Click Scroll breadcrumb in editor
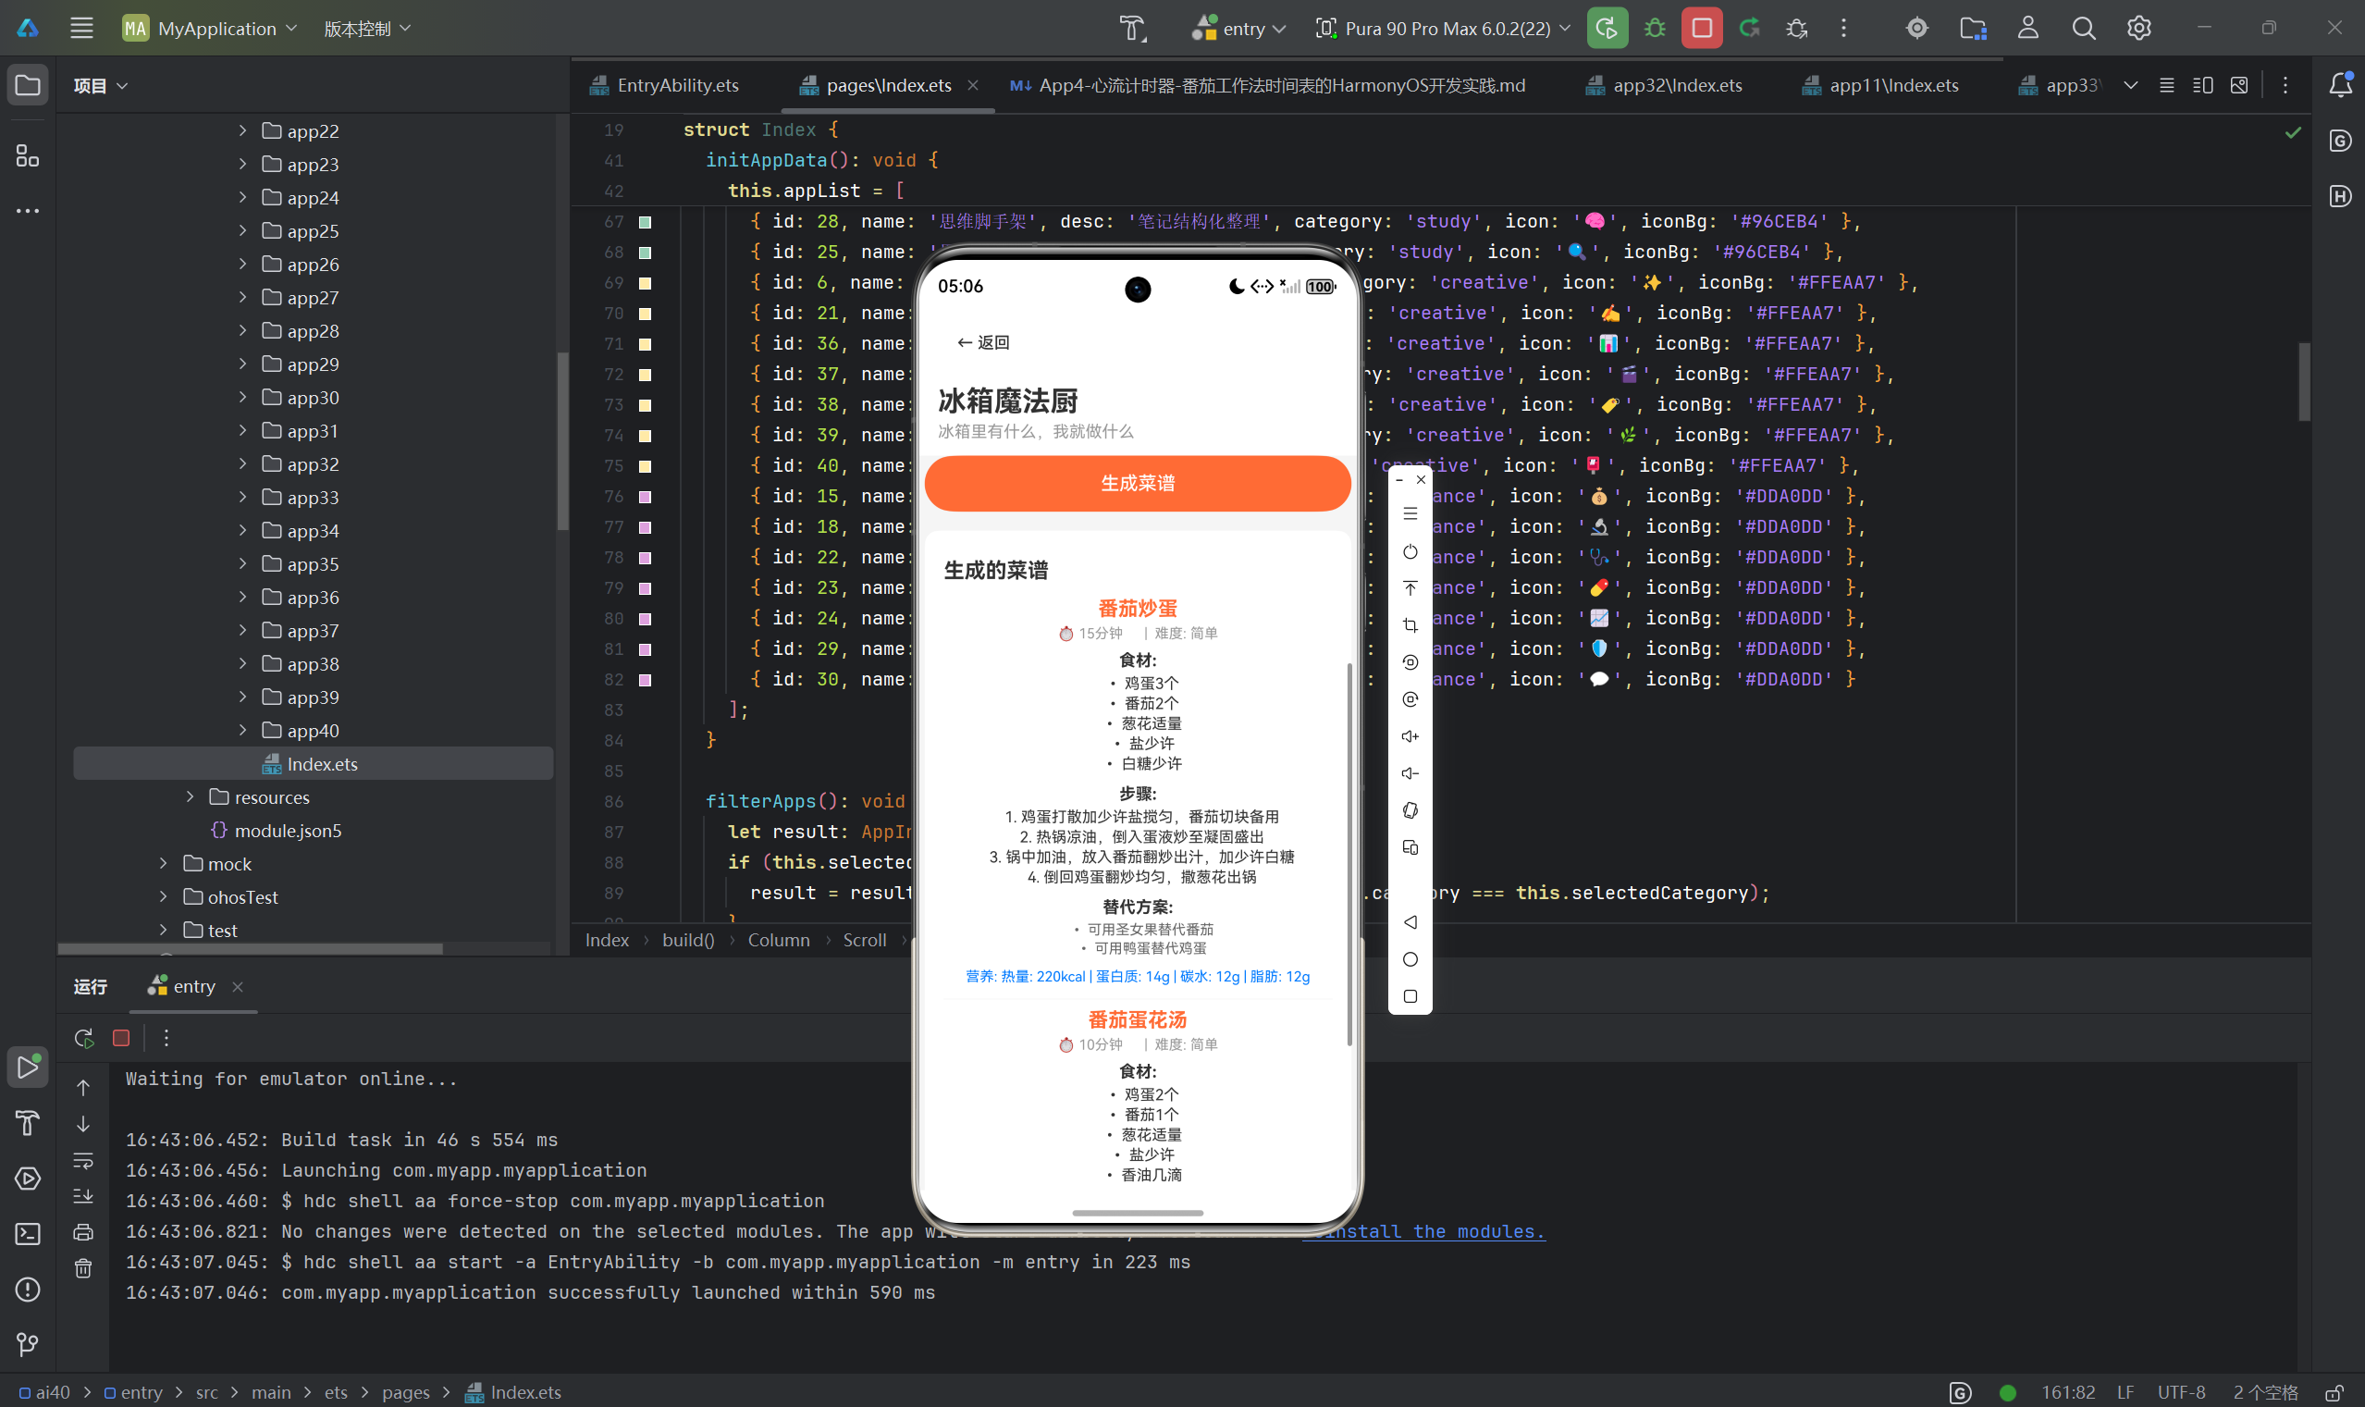 [865, 941]
